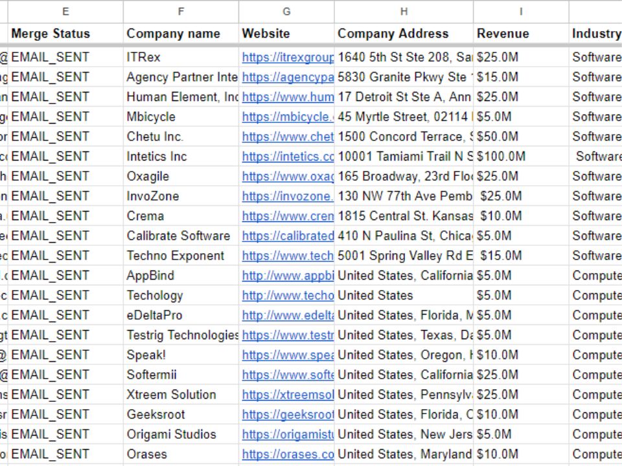Click the Website header cell
Viewport: 622px width, 466px height.
286,34
